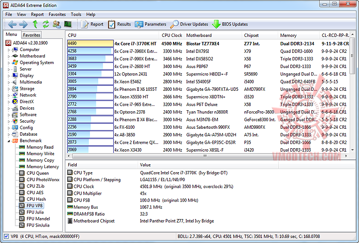The height and width of the screenshot is (243, 359).
Task: Select the Network tree item
Action: pos(28,95)
